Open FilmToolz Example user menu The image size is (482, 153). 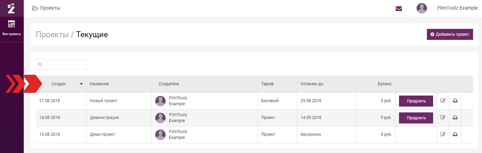pyautogui.click(x=457, y=8)
